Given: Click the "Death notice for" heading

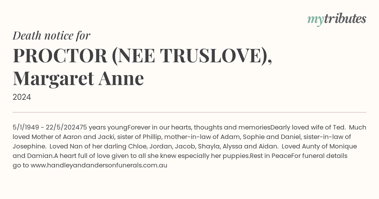Looking at the screenshot, I should 51,36.
